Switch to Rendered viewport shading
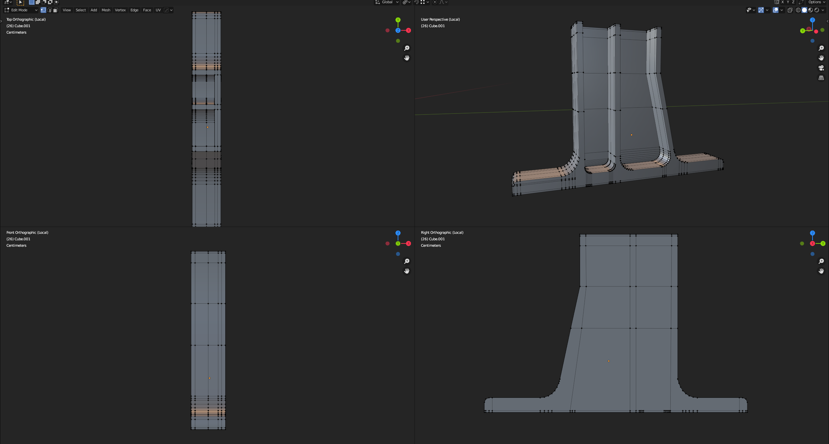Image resolution: width=829 pixels, height=444 pixels. click(x=816, y=10)
